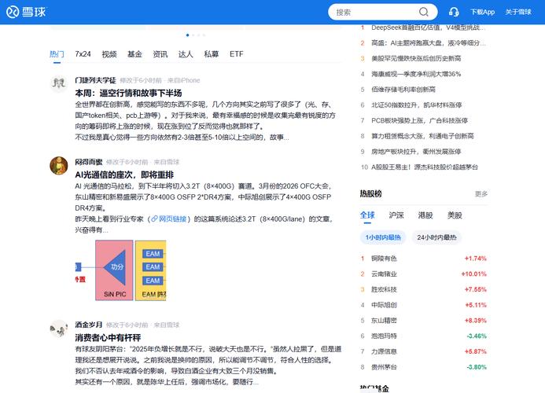Switch to the 热门 tab

pyautogui.click(x=57, y=54)
